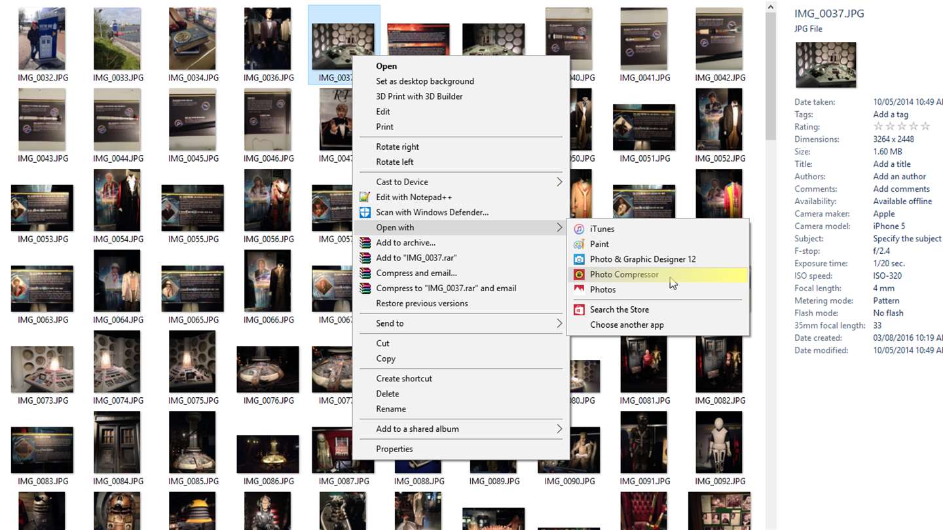Select thumbnail IMG_0033.JPG
Screen dimensions: 943x530
117,39
